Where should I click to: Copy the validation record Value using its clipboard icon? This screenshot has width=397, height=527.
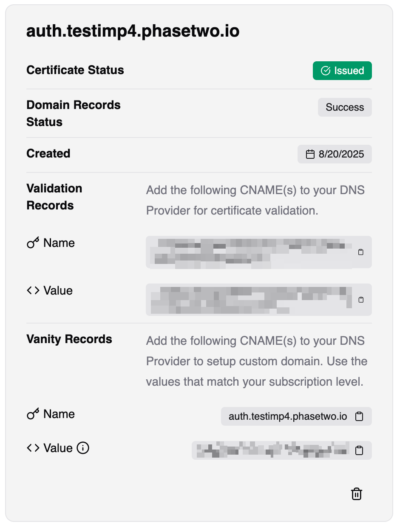(360, 300)
